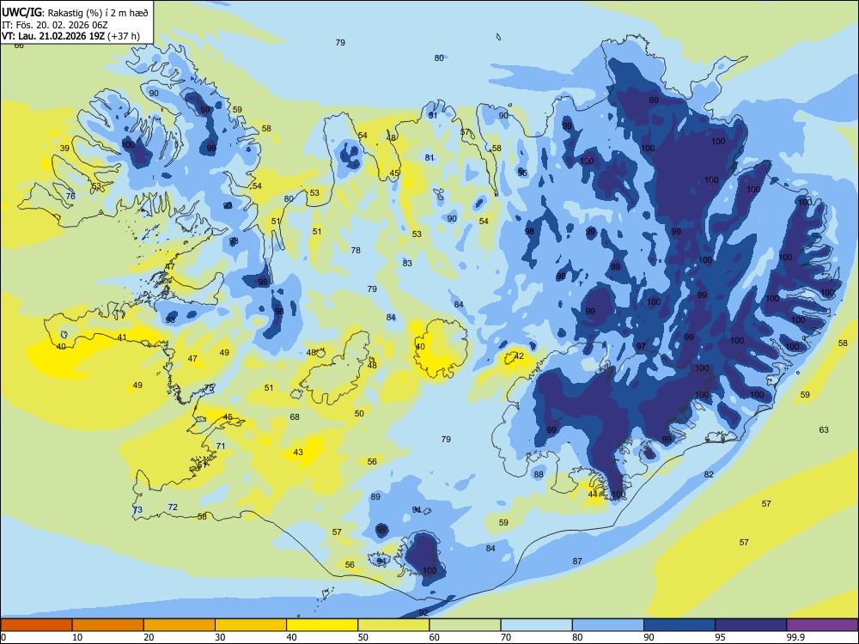Click the title text 'UWC/IG: Rakastig (%) í 2 m hæð'
This screenshot has height=644, width=859.
click(75, 11)
